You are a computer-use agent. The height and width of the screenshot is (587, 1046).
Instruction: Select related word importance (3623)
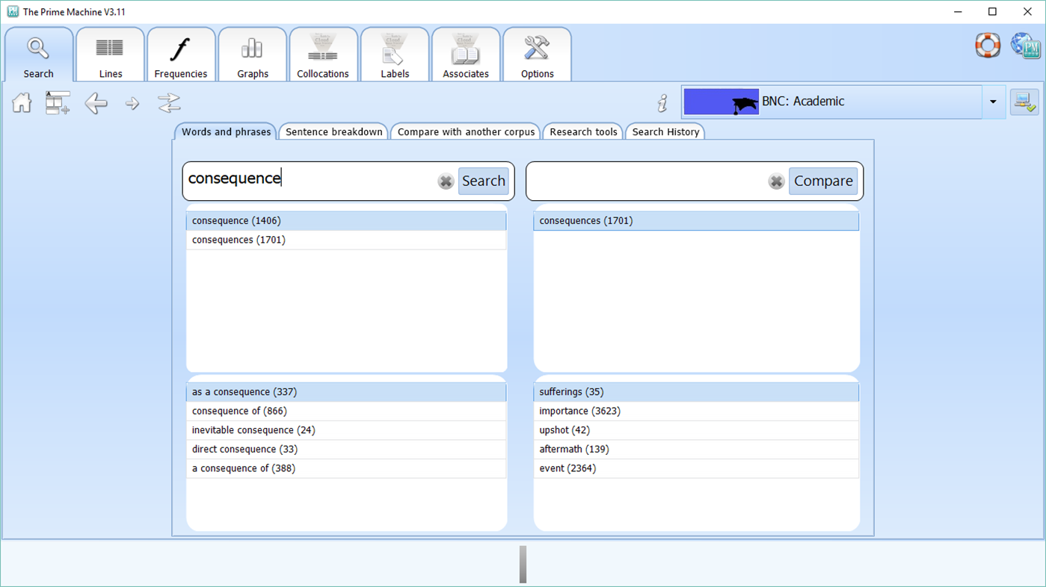tap(696, 411)
